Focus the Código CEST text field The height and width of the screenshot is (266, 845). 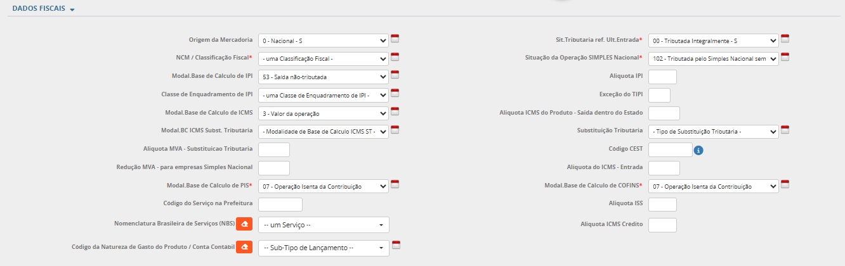click(670, 149)
